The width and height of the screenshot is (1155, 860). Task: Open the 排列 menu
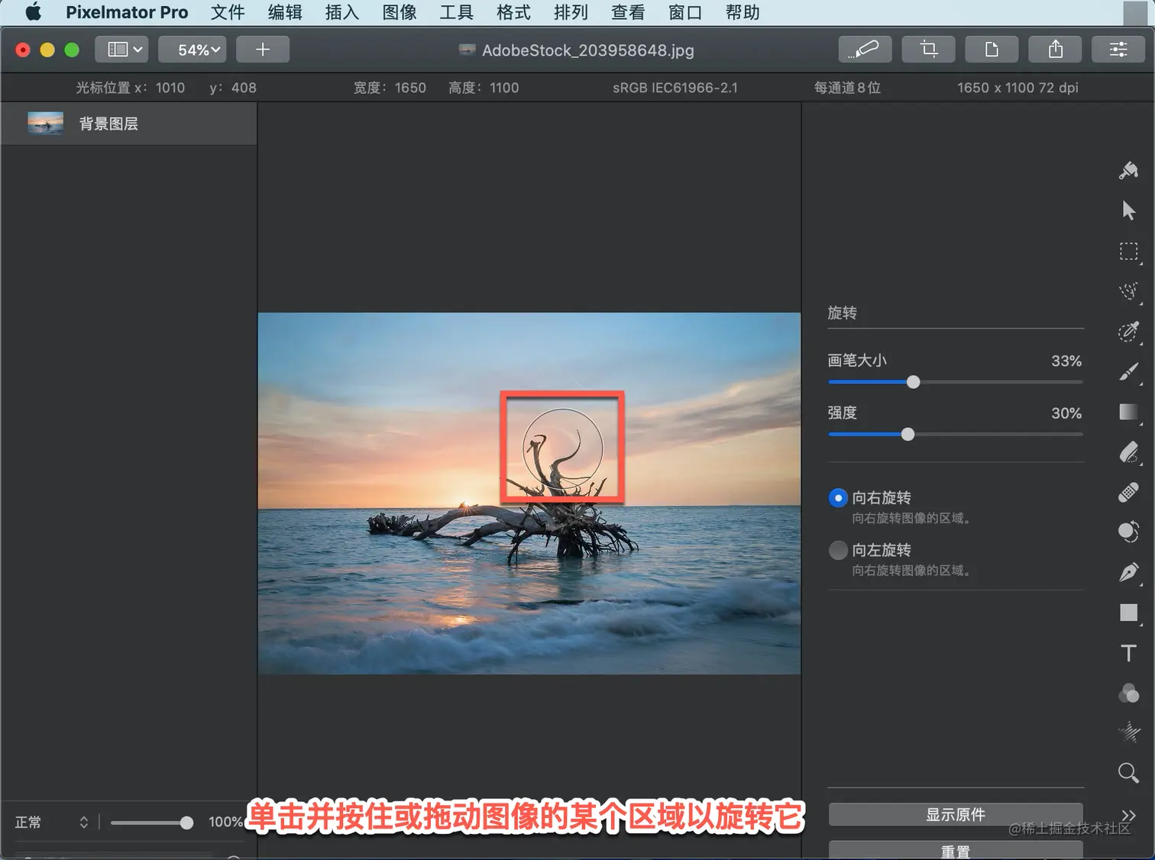coord(571,12)
